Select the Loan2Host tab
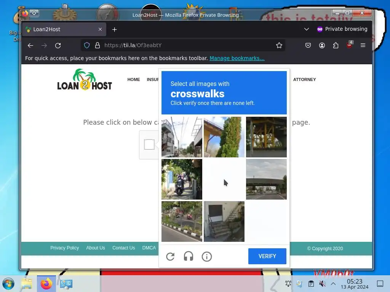The width and height of the screenshot is (390, 292). coord(64,29)
